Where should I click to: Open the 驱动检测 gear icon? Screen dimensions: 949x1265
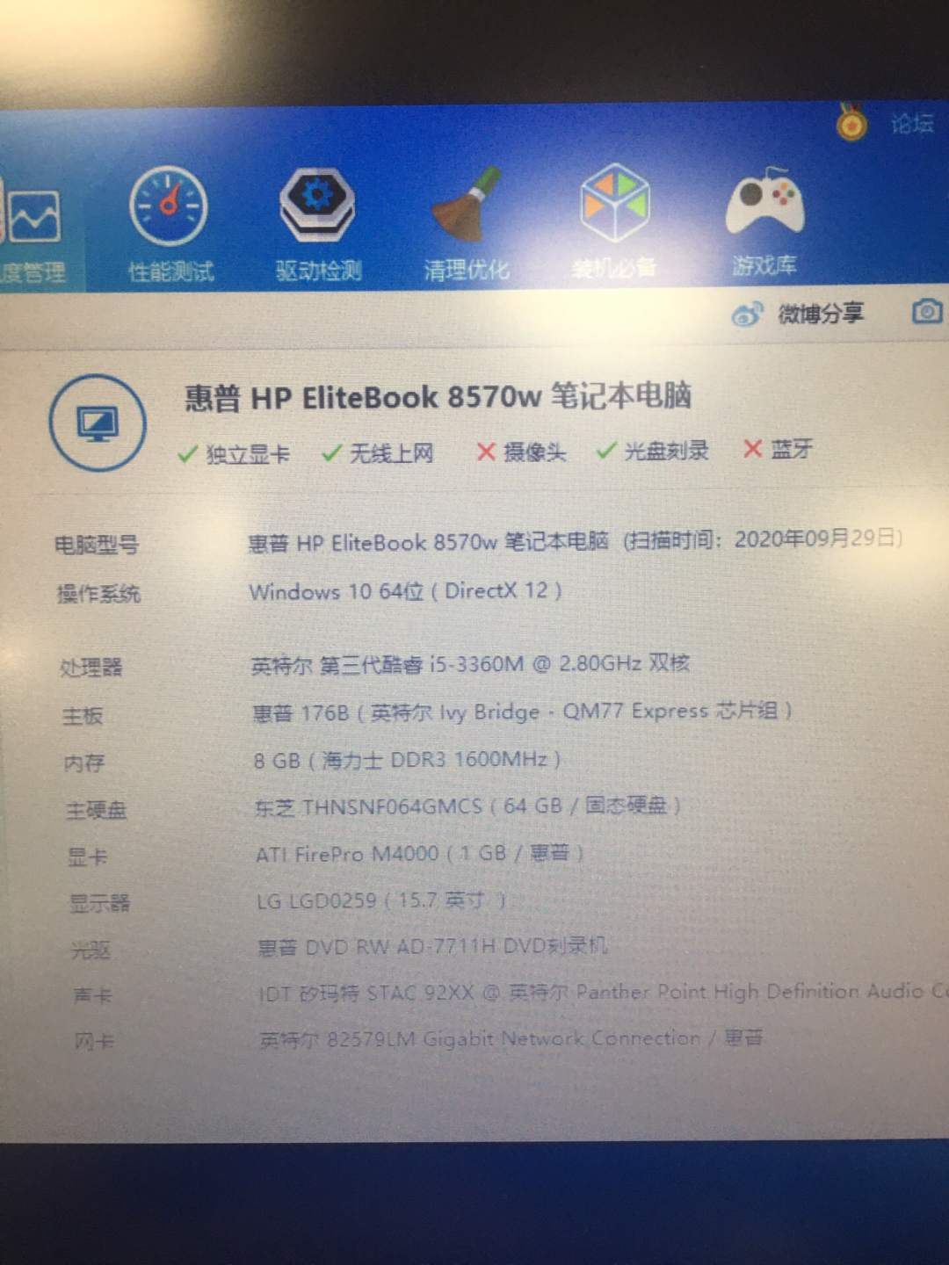(317, 205)
